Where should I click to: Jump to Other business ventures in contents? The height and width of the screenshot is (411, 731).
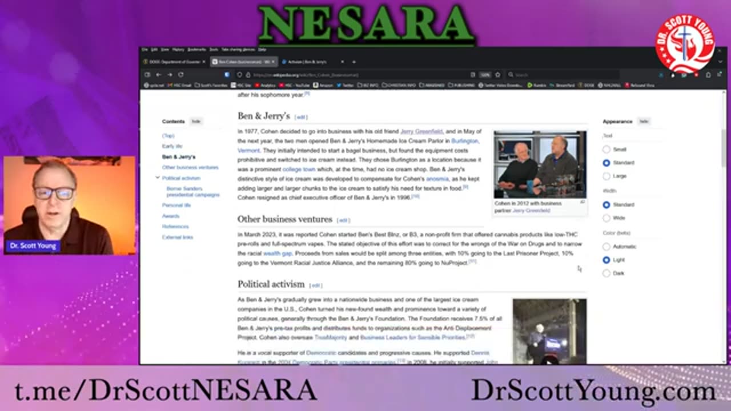(190, 167)
